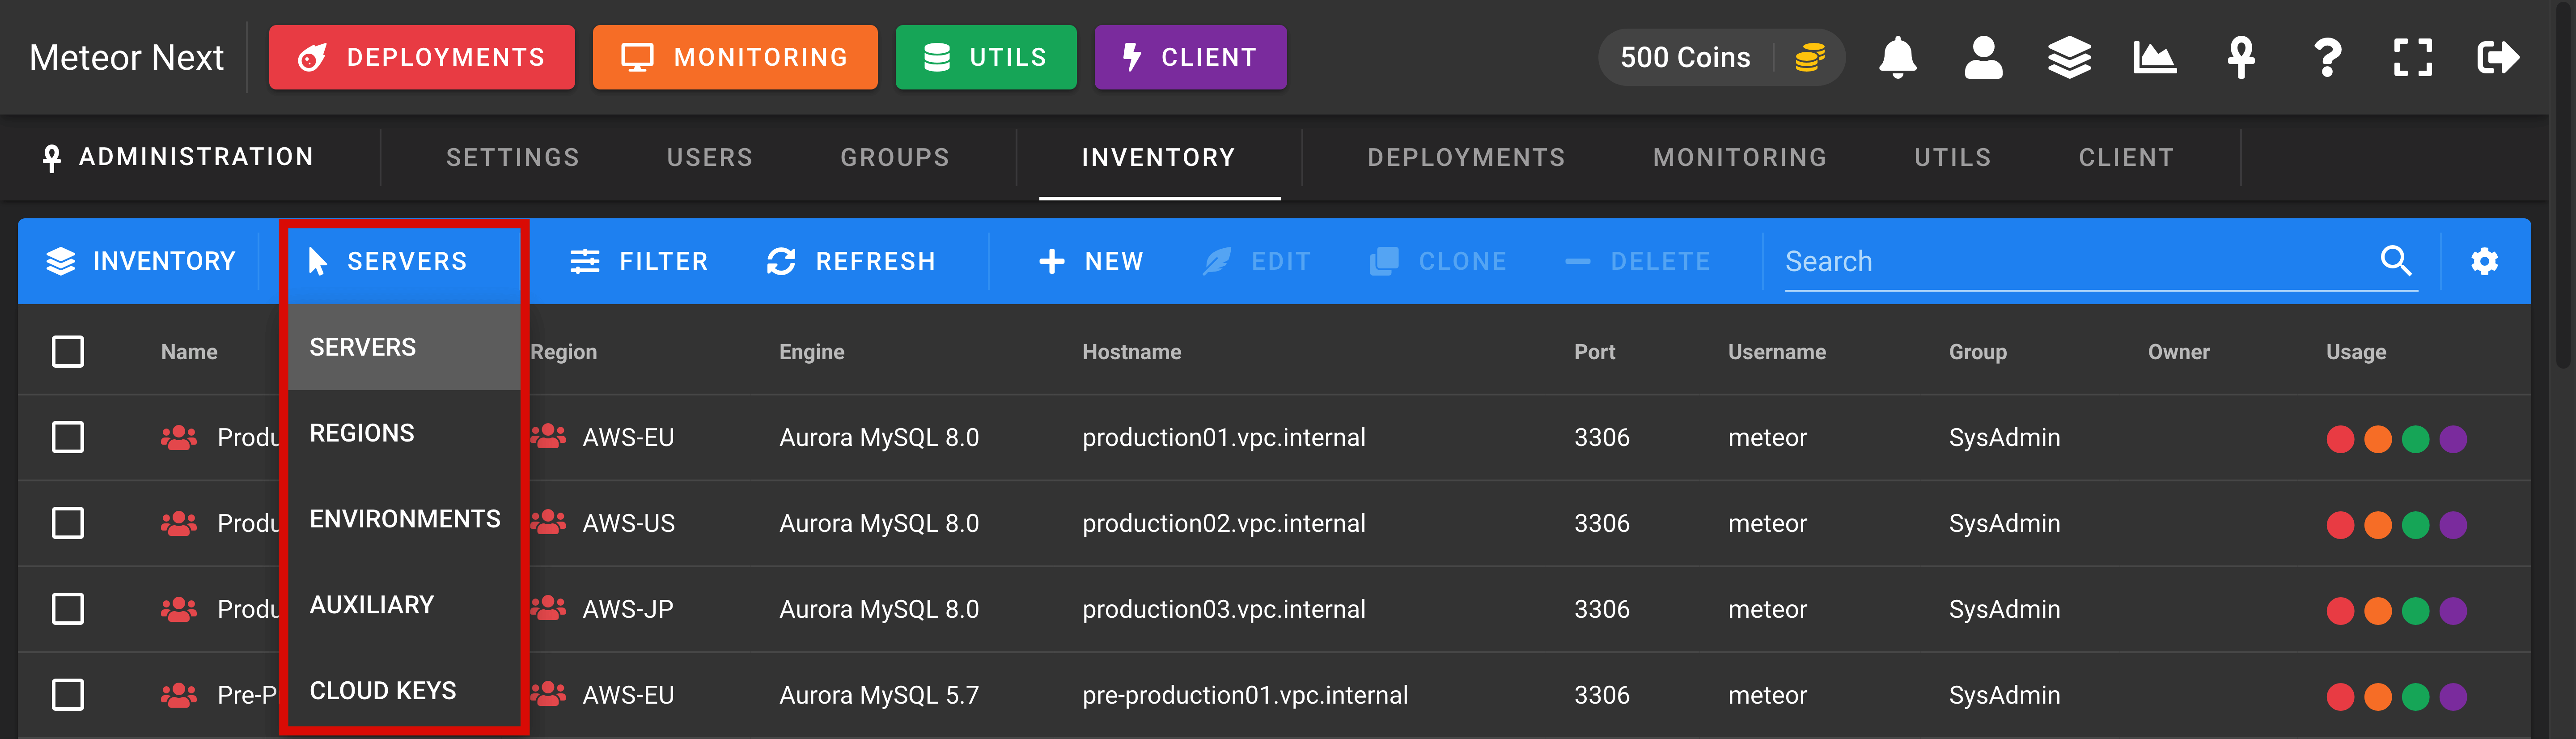The image size is (2576, 739).
Task: Click the group icon beside AWS-EU in the production01 row
Action: pos(548,437)
